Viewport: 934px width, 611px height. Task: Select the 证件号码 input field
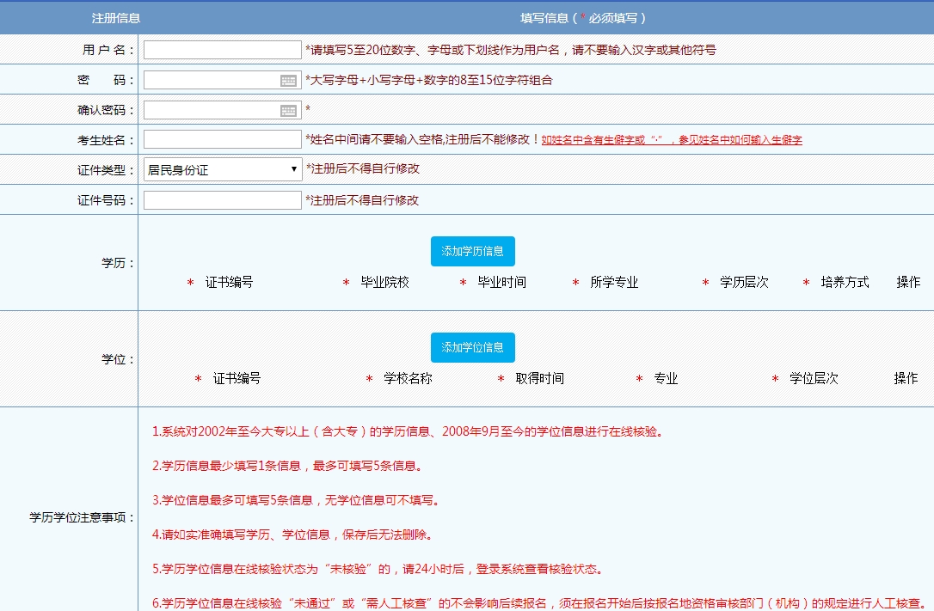pos(222,200)
